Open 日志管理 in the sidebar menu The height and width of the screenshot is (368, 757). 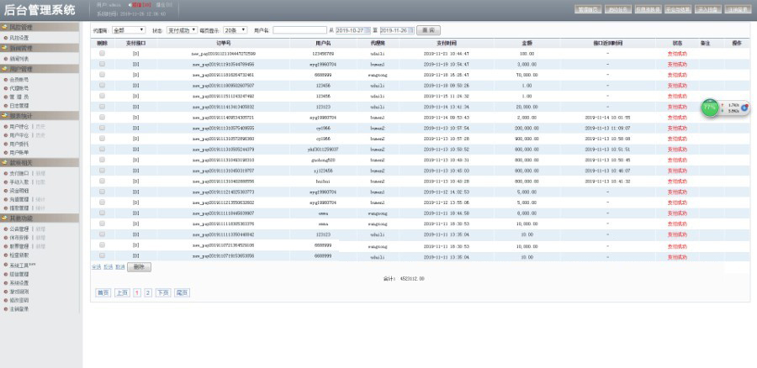19,106
